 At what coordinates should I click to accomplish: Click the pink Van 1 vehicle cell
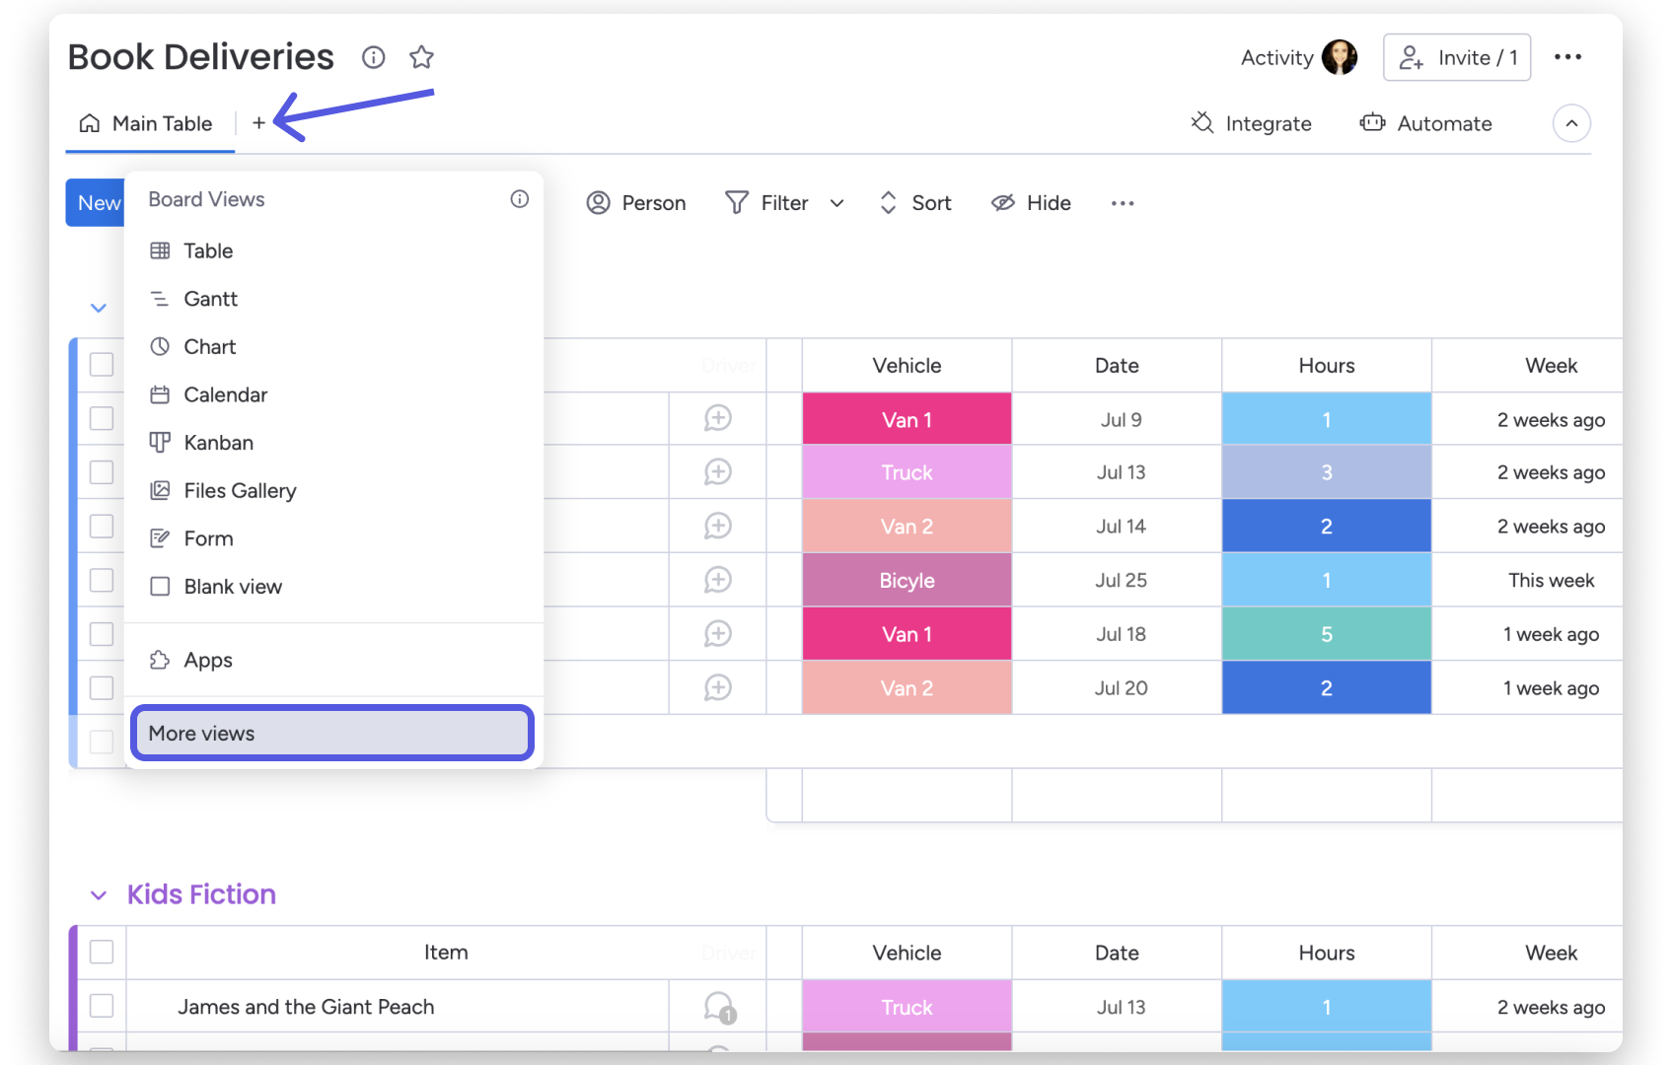(906, 418)
